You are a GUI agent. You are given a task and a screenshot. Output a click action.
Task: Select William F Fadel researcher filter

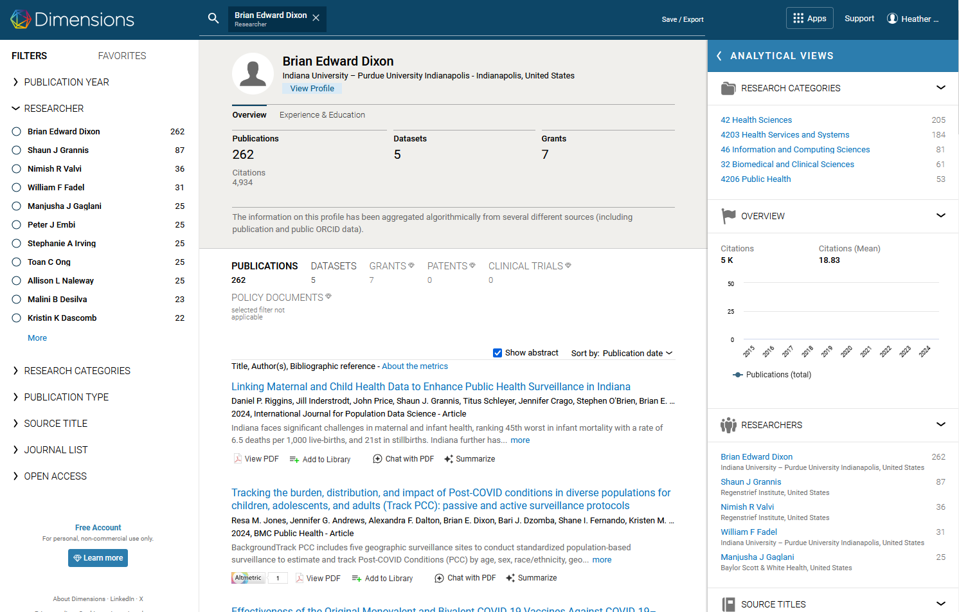coord(17,188)
